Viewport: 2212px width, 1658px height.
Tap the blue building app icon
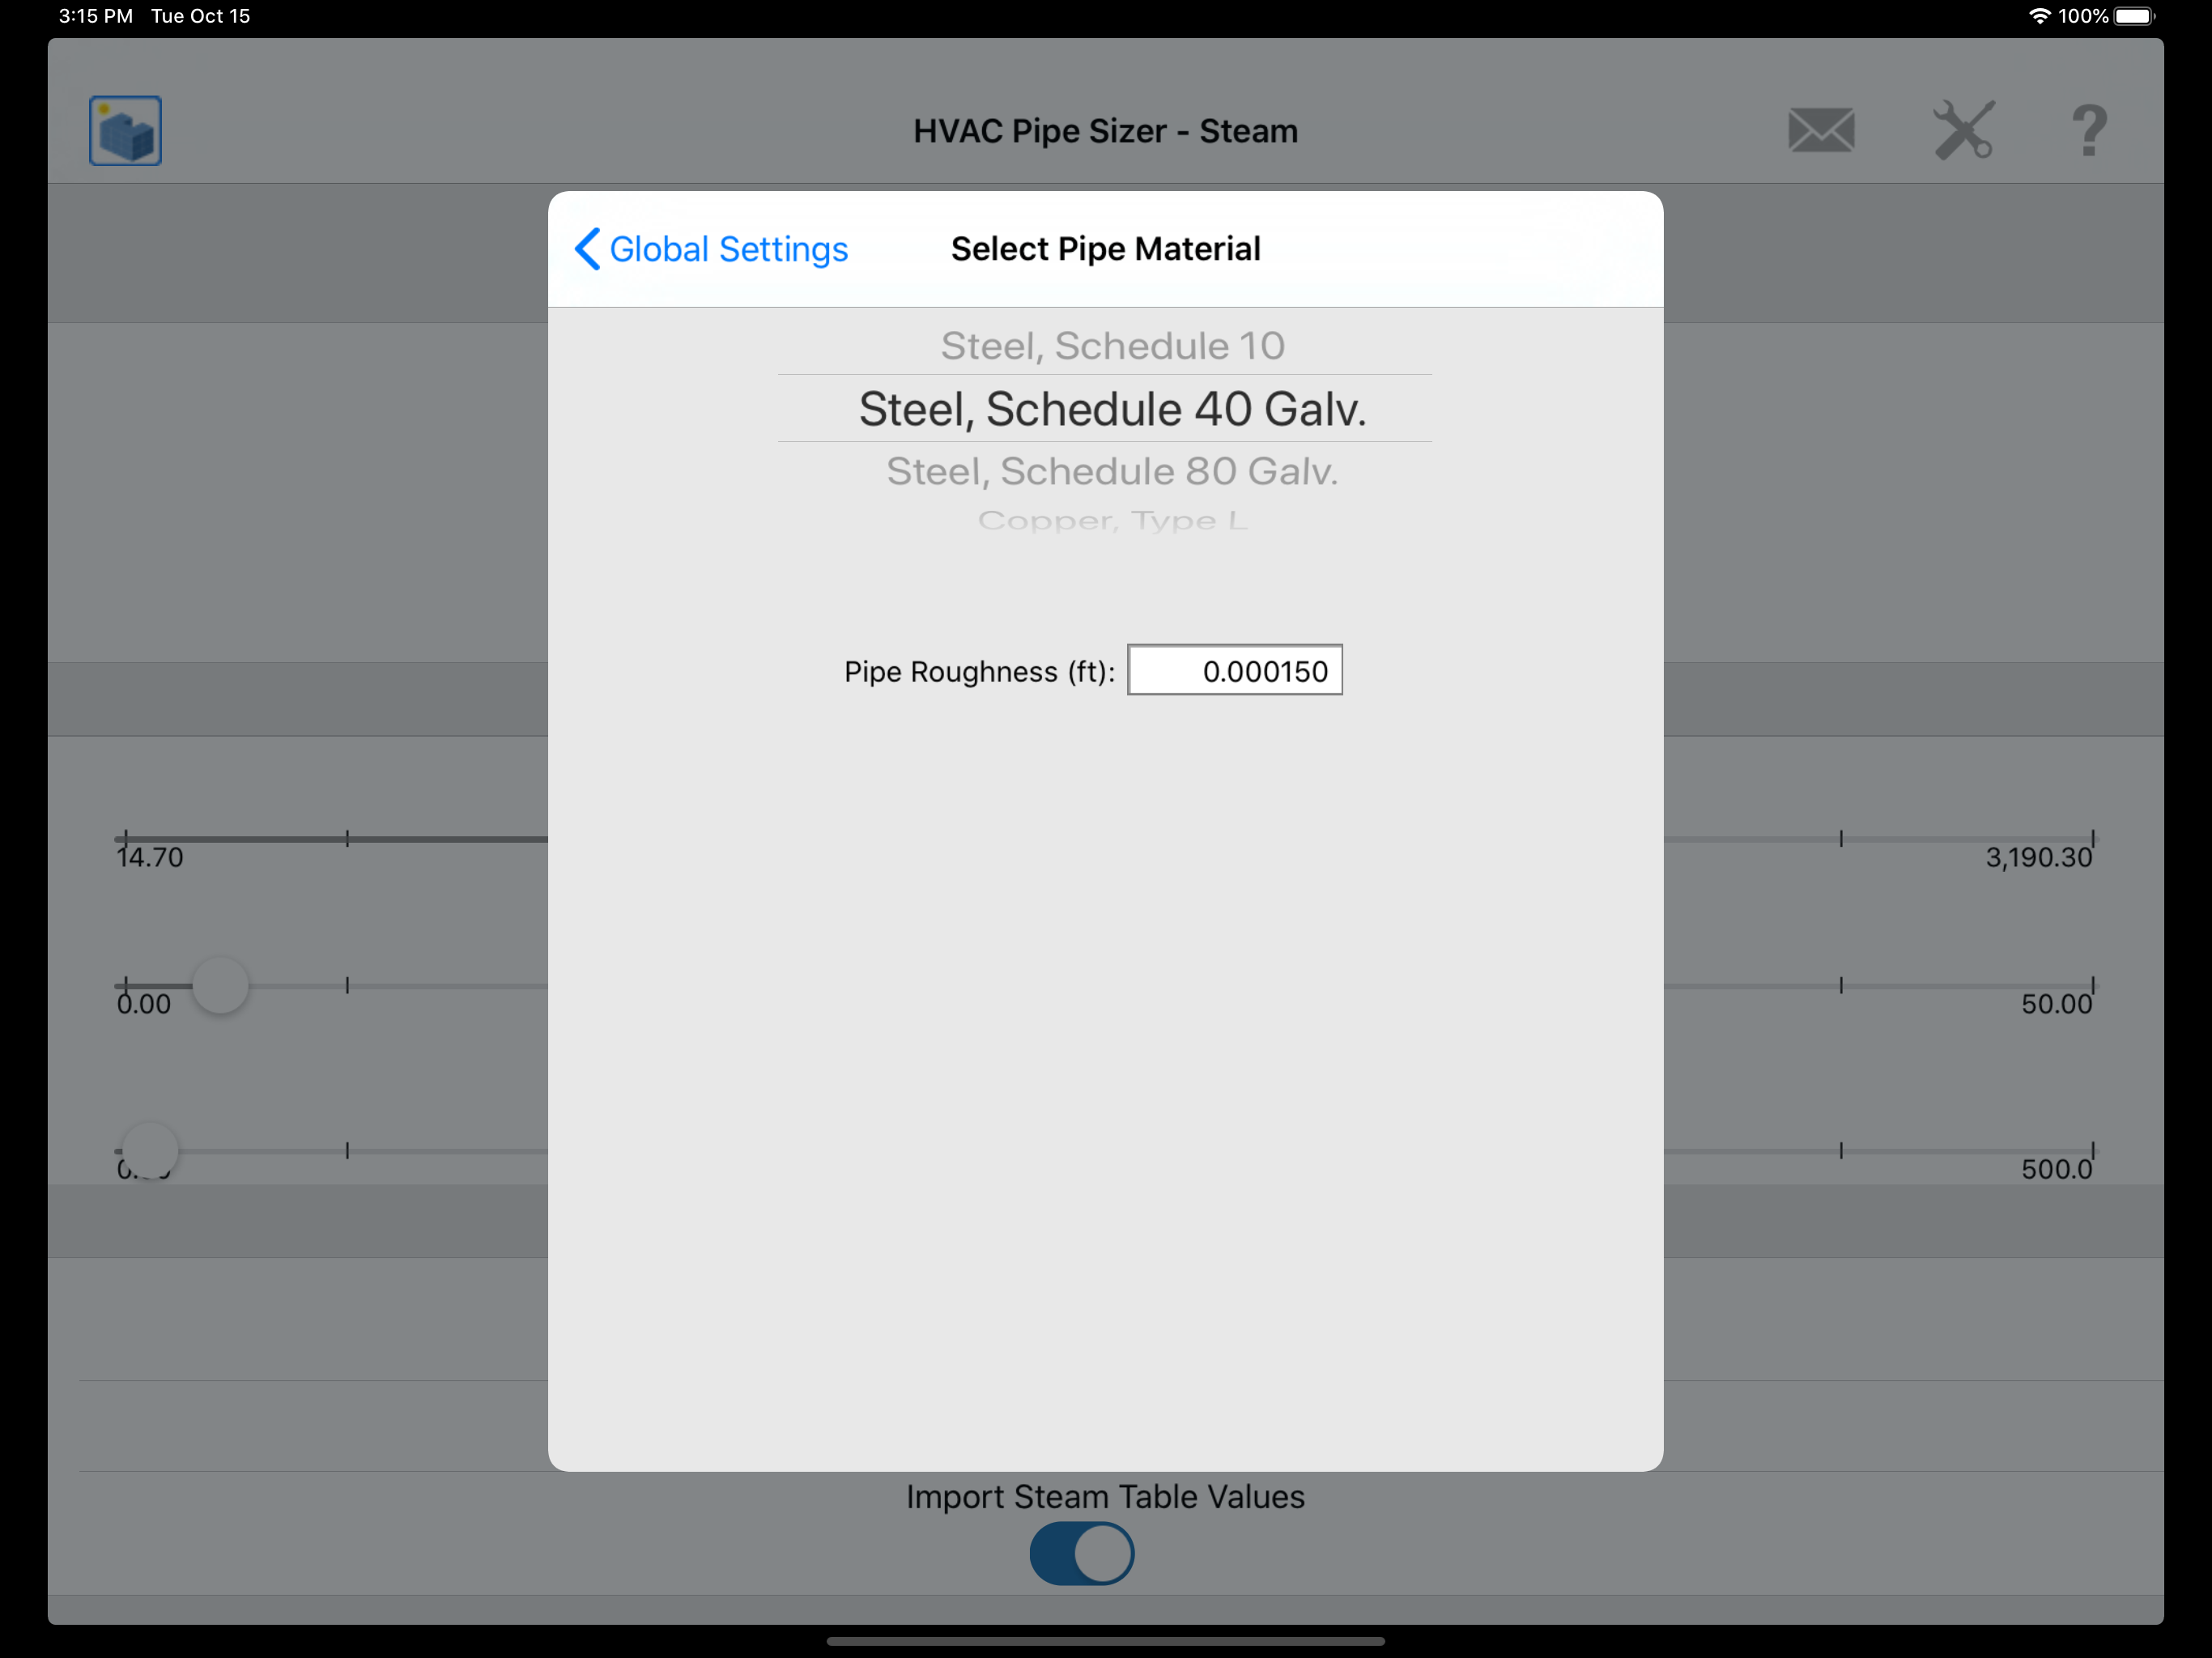click(125, 131)
